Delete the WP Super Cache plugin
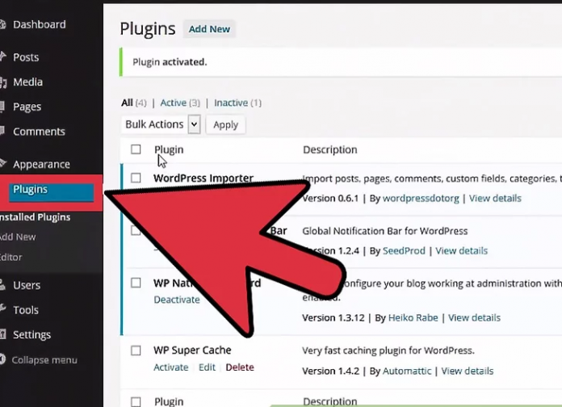The width and height of the screenshot is (562, 407). [239, 367]
